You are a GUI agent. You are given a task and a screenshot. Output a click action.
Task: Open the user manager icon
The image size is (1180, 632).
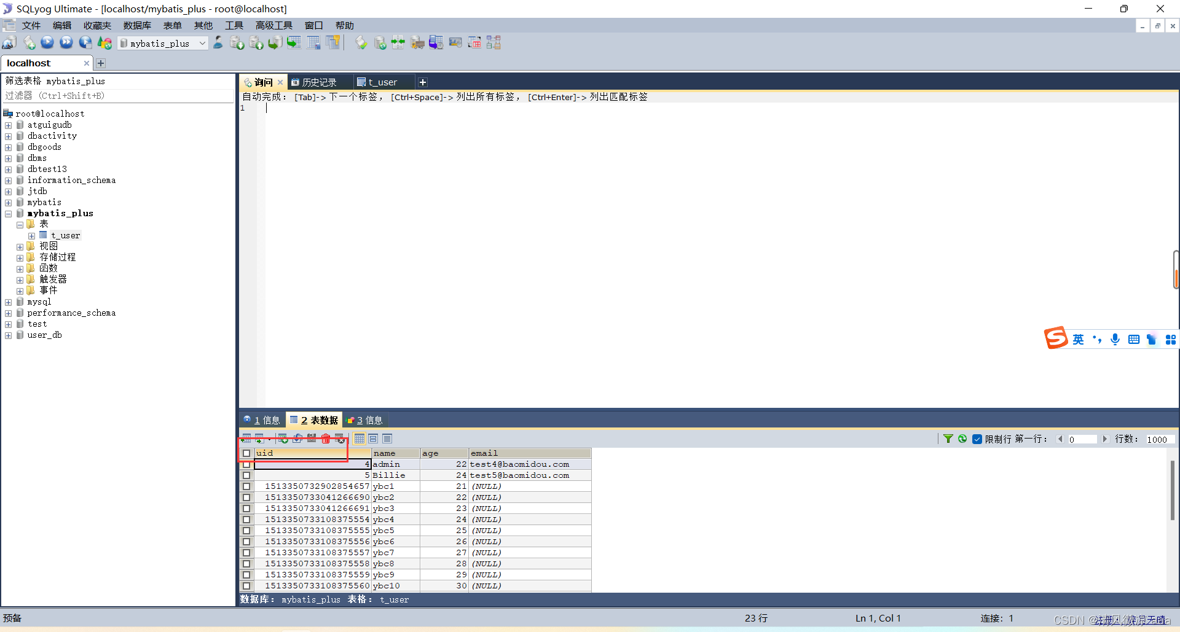218,43
